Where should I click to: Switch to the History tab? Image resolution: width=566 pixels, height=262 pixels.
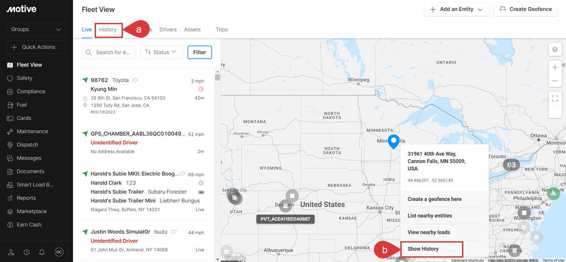[108, 30]
